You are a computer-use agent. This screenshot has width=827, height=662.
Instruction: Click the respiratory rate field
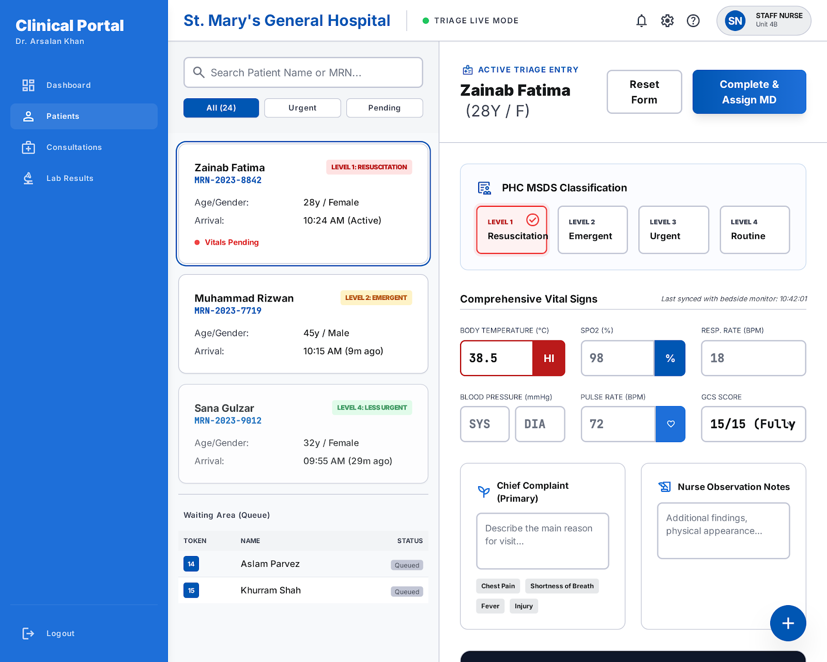click(x=754, y=358)
